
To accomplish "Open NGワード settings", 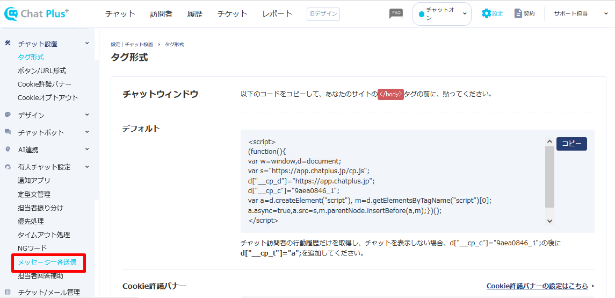I will pyautogui.click(x=32, y=248).
